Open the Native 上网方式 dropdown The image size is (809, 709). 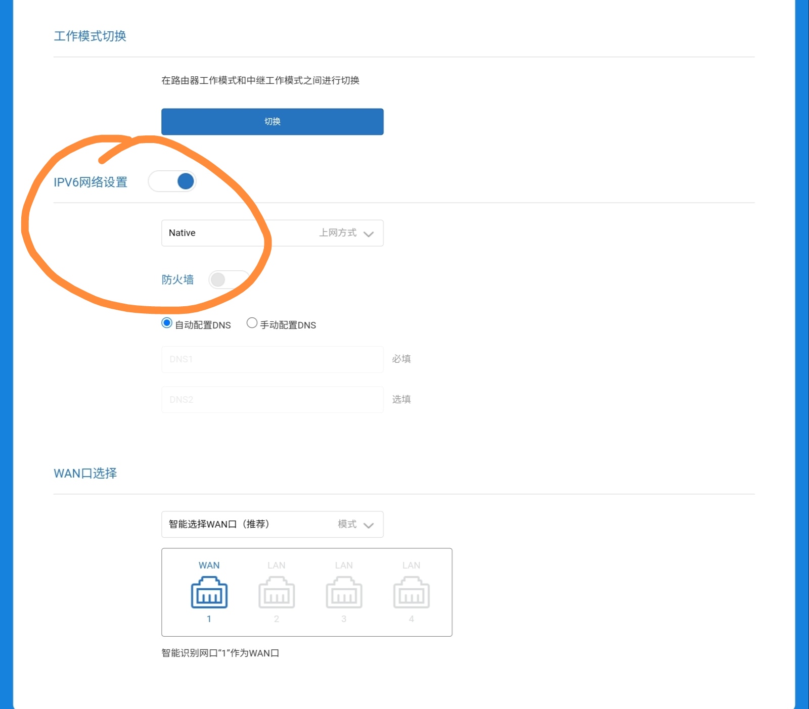click(272, 233)
